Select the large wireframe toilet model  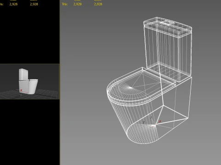coord(149,80)
